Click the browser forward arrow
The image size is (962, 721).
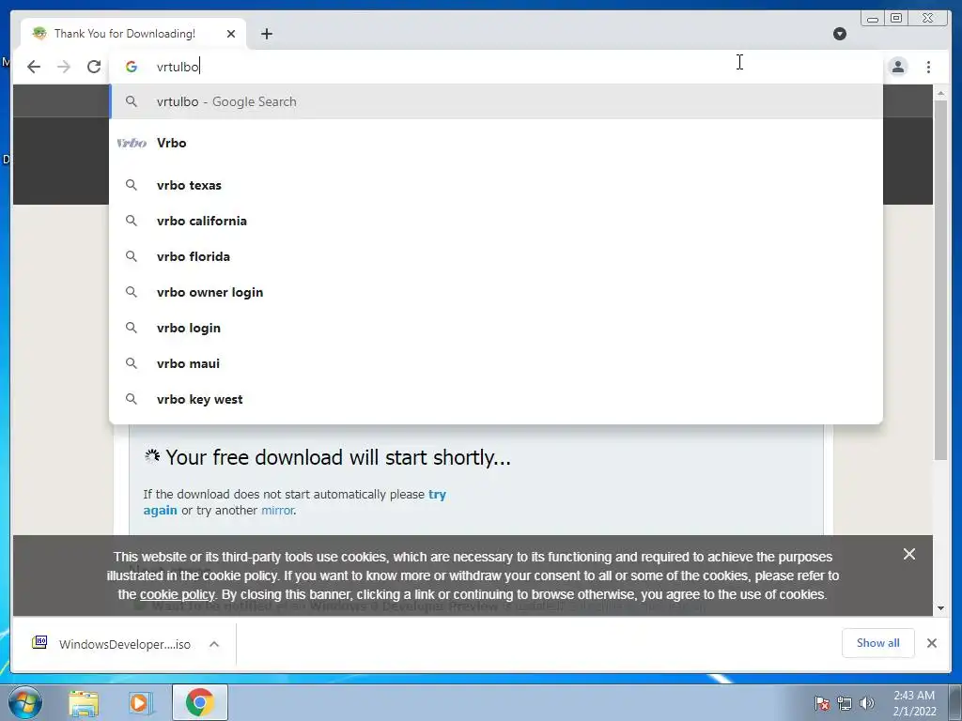[x=64, y=67]
